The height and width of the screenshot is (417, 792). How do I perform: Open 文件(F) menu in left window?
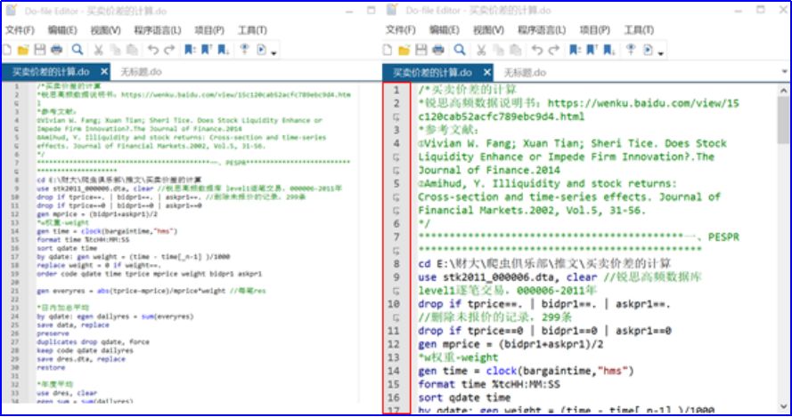(x=20, y=30)
